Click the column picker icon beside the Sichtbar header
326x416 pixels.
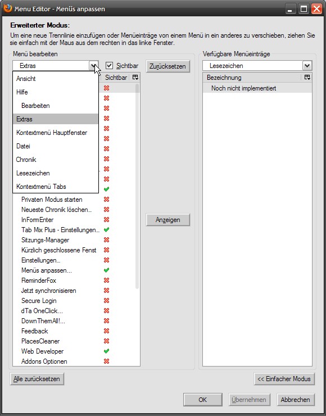135,78
